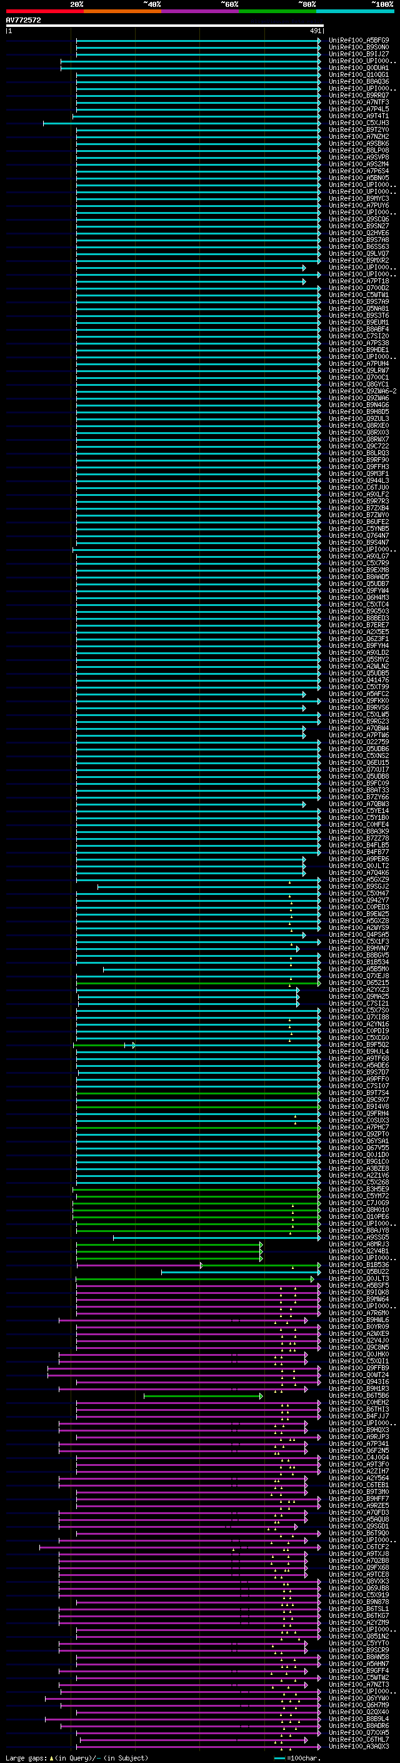The height and width of the screenshot is (1763, 400).
Task: Select row label UniRef100_A9SVP8
Action: 359,157
